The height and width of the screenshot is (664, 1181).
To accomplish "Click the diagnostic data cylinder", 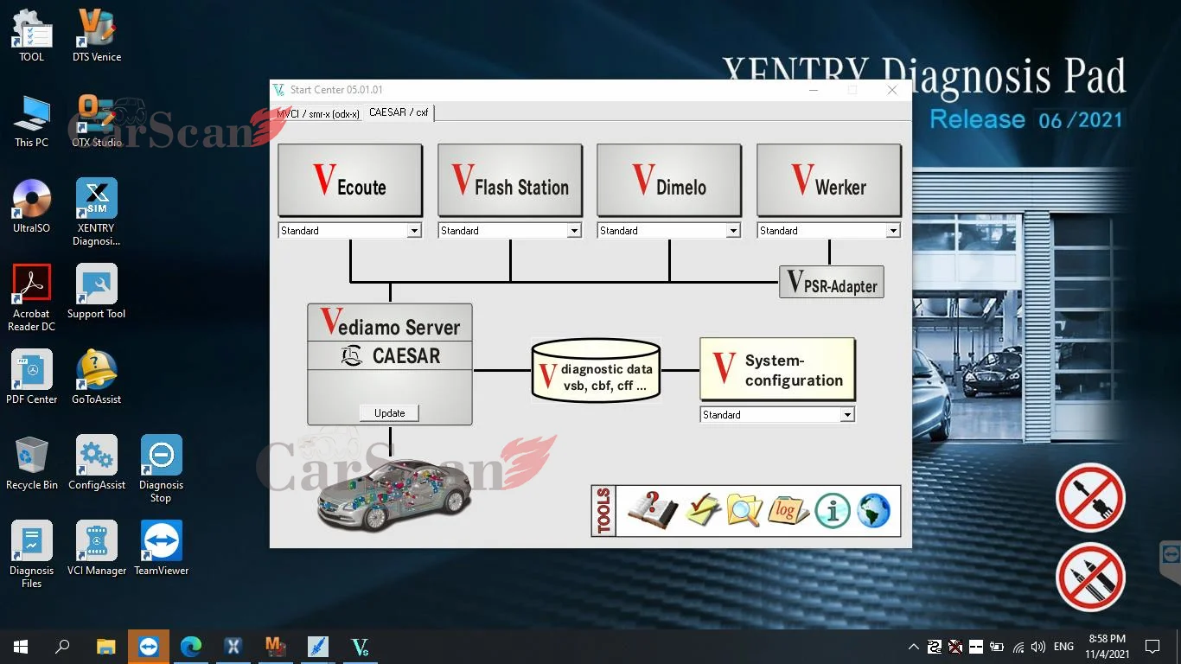I will 596,370.
